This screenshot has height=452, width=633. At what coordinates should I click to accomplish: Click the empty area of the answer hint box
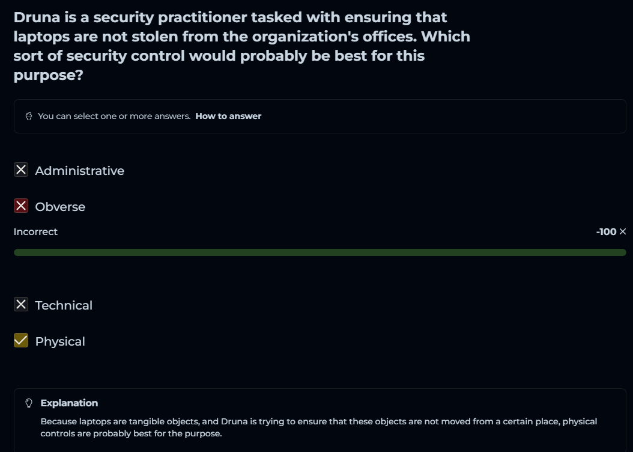[x=444, y=116]
